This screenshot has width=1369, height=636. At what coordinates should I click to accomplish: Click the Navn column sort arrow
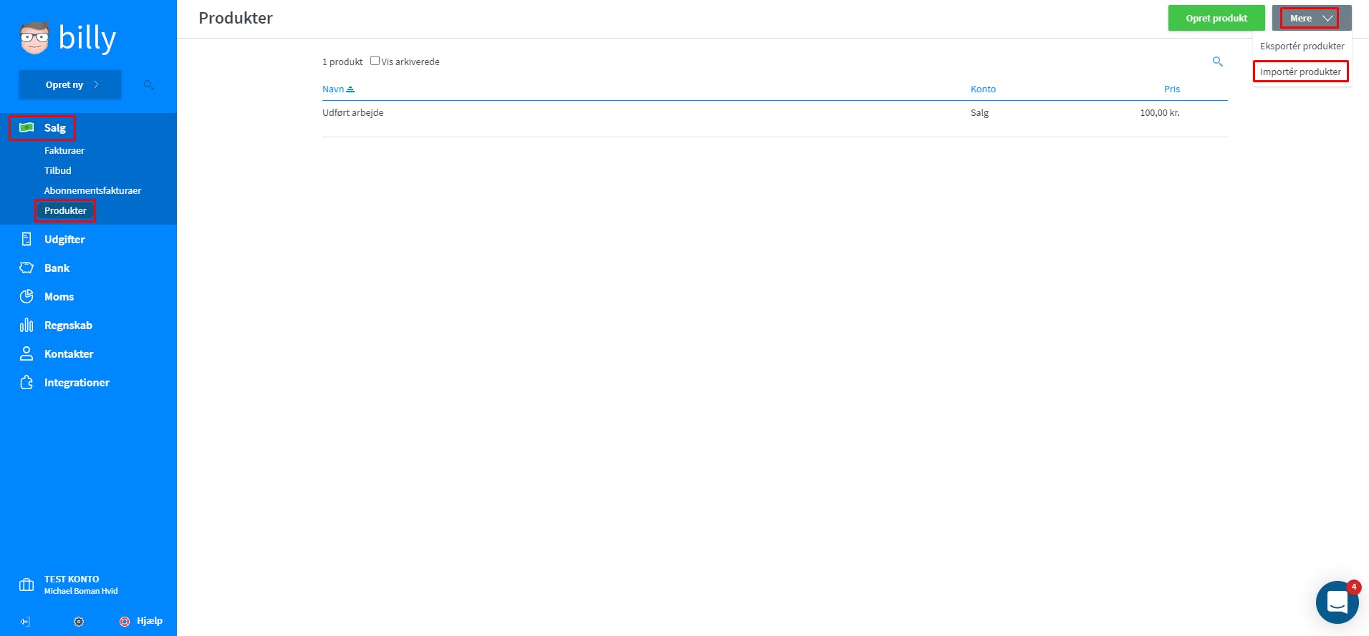coord(350,89)
